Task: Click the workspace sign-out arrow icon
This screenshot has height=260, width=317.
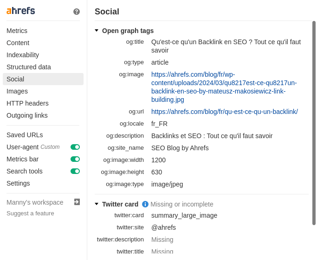Action: [77, 202]
